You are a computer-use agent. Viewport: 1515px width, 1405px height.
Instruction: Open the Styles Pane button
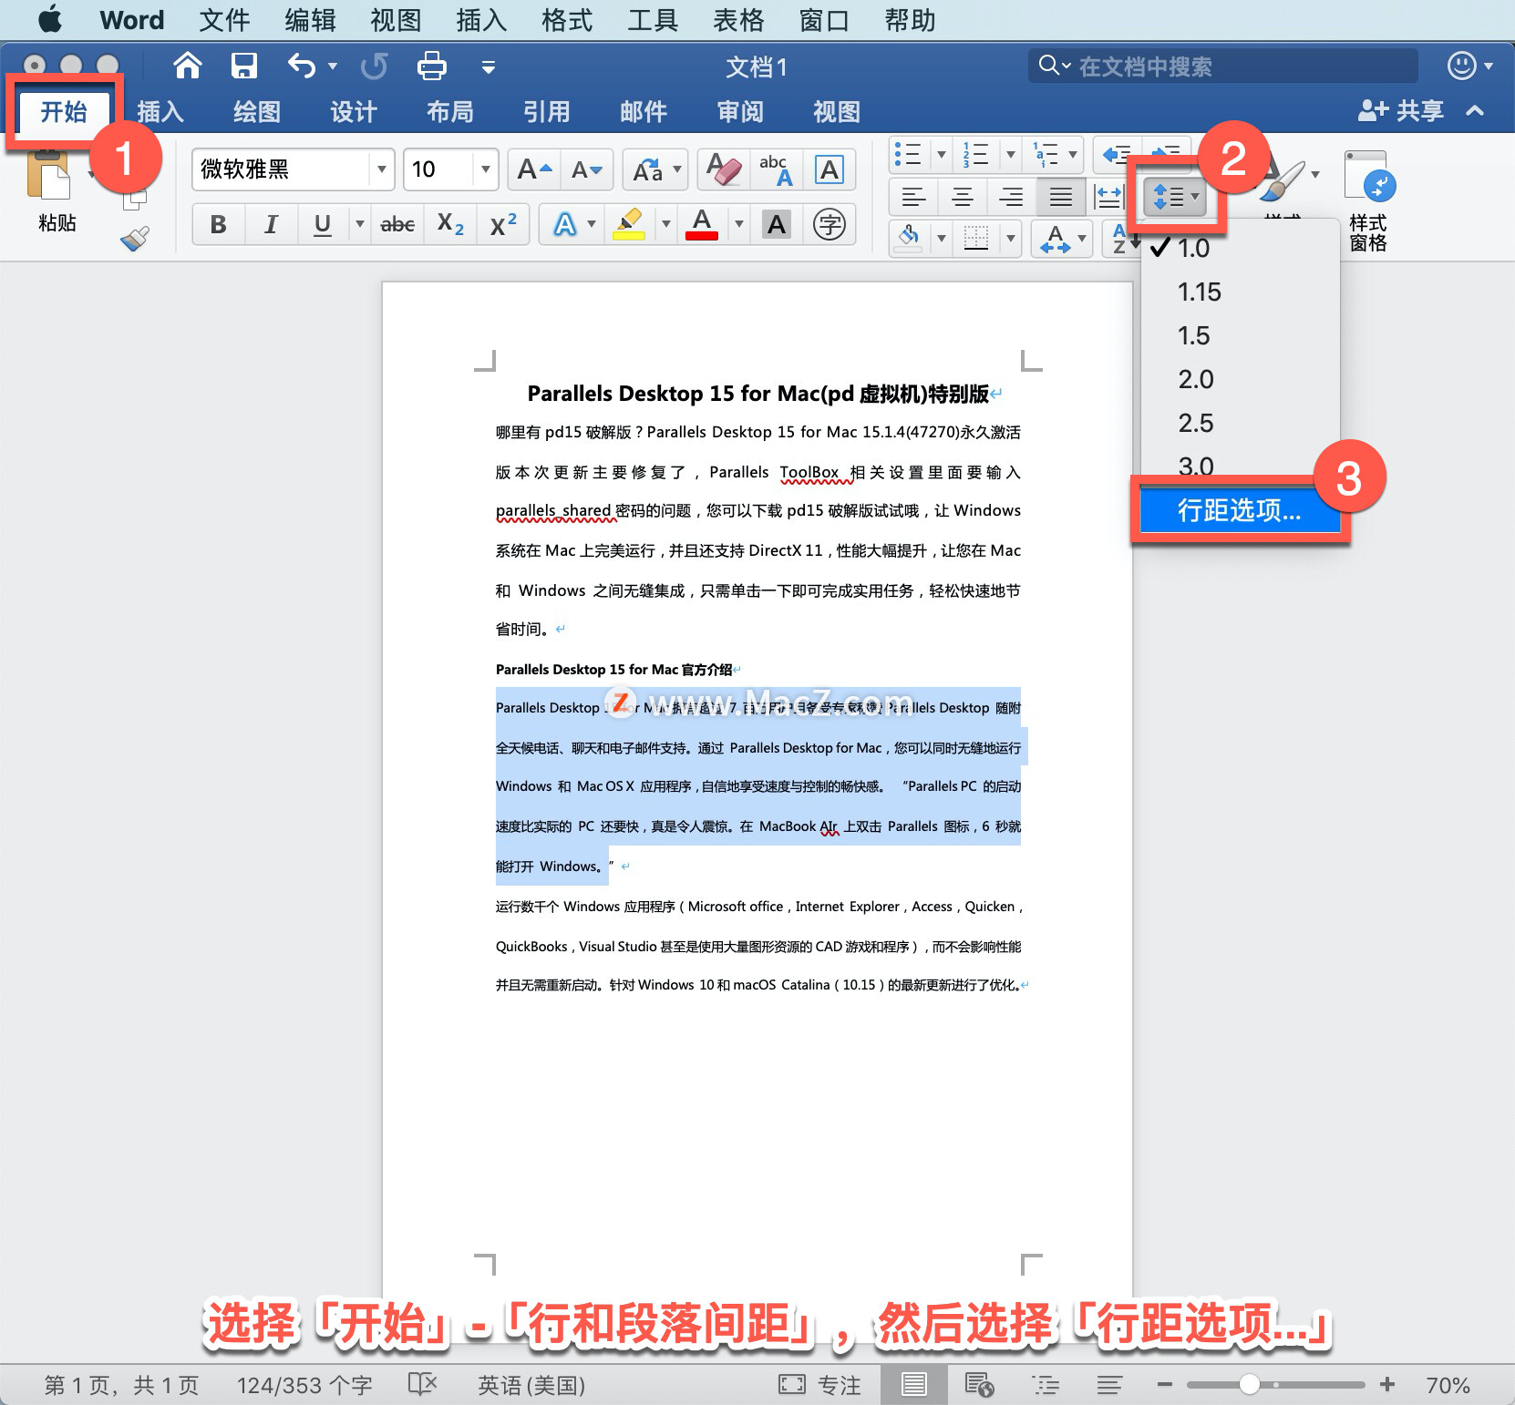(x=1369, y=202)
